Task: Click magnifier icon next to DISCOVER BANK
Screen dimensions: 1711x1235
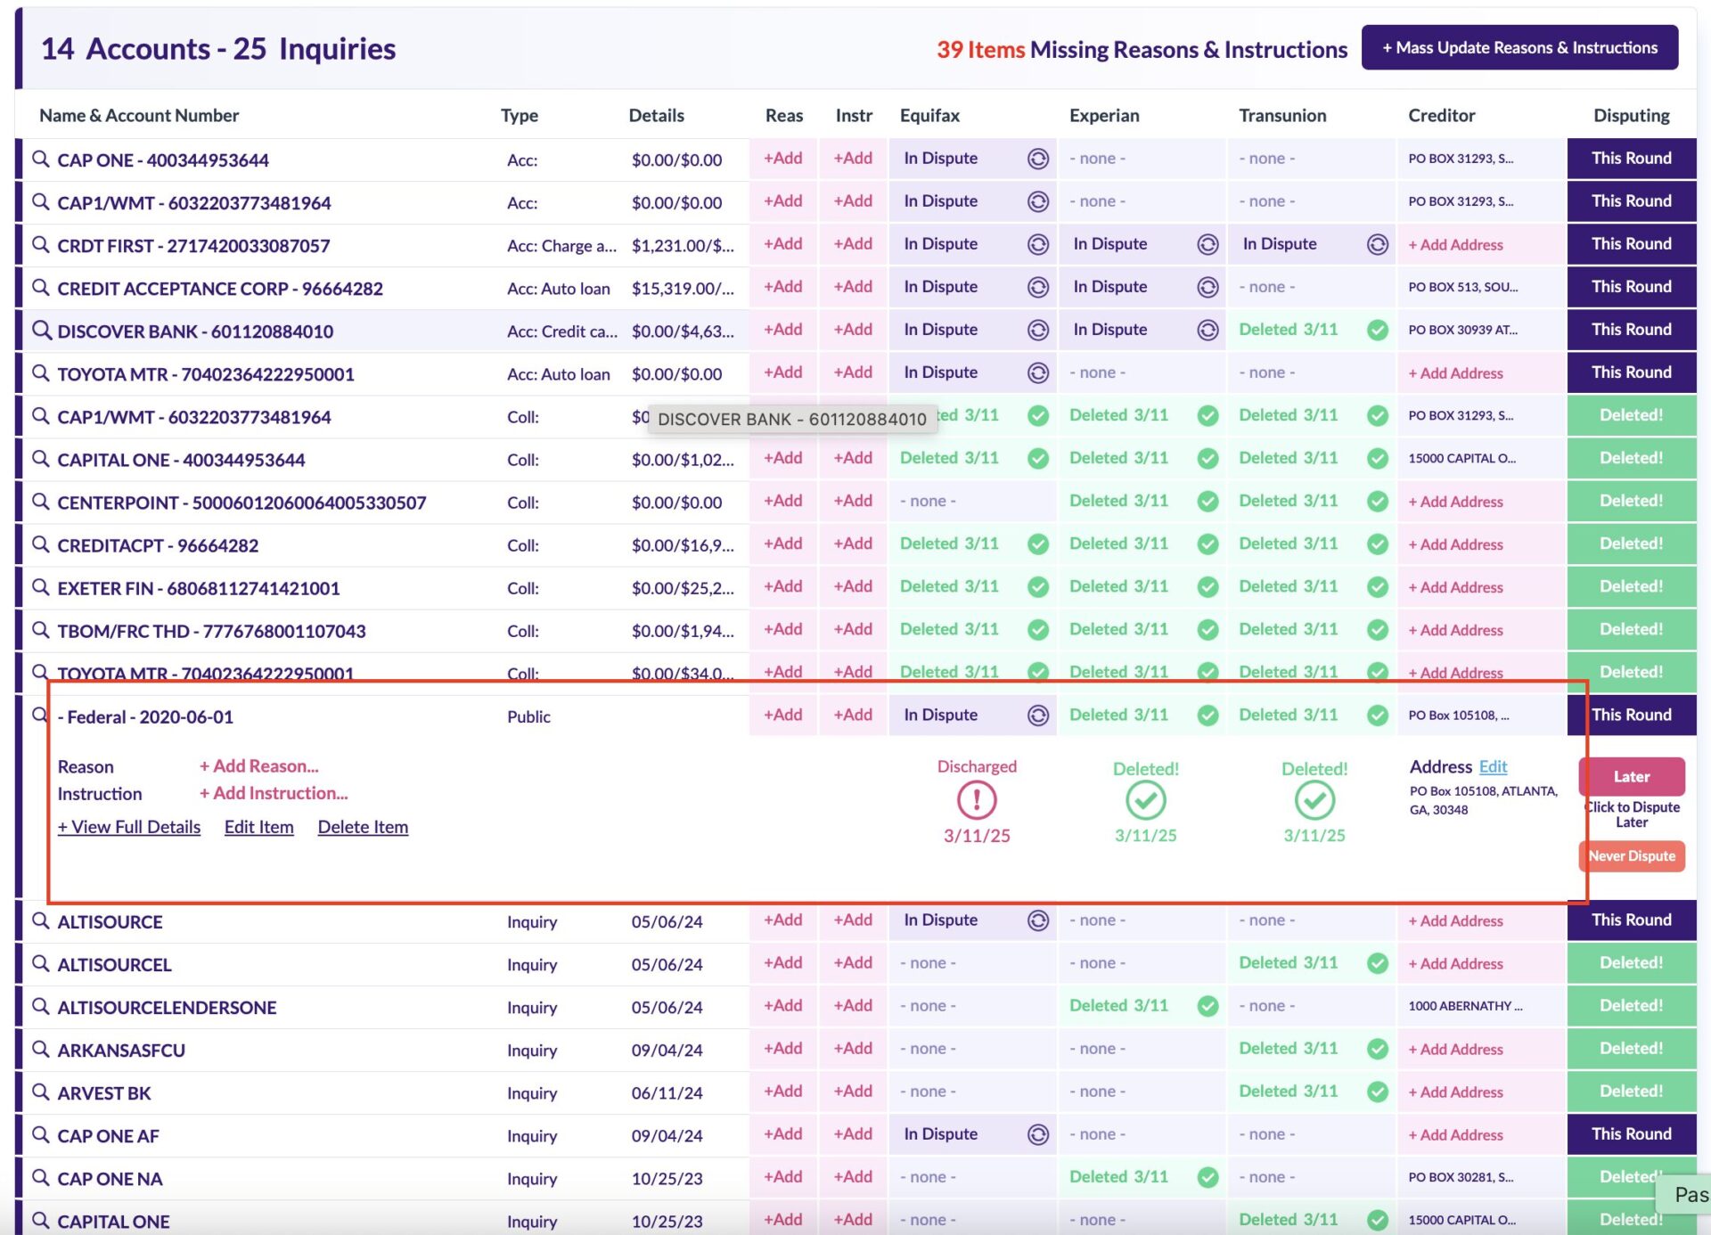Action: [x=40, y=330]
